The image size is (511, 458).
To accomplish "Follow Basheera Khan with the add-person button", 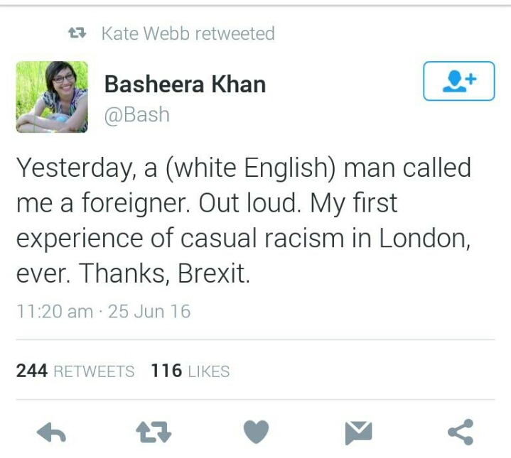I will 458,81.
